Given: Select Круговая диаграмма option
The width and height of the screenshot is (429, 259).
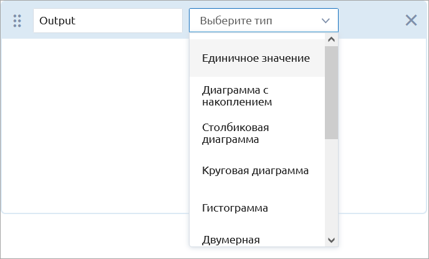Looking at the screenshot, I should [257, 171].
